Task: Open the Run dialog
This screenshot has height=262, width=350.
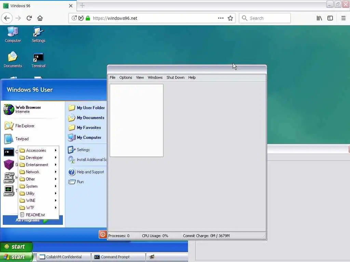Action: click(76, 182)
